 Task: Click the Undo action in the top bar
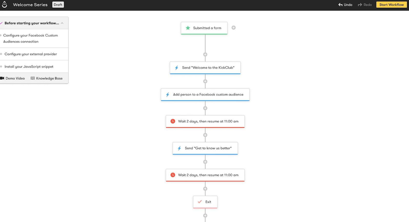tap(345, 5)
